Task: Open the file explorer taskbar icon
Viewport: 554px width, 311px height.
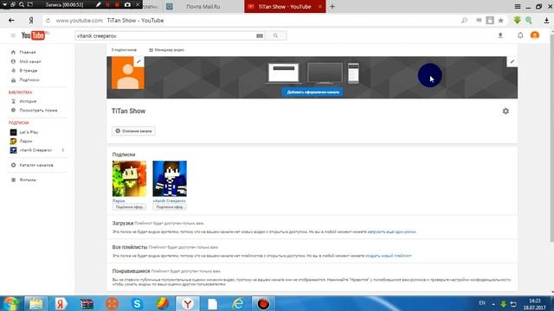Action: click(x=36, y=303)
